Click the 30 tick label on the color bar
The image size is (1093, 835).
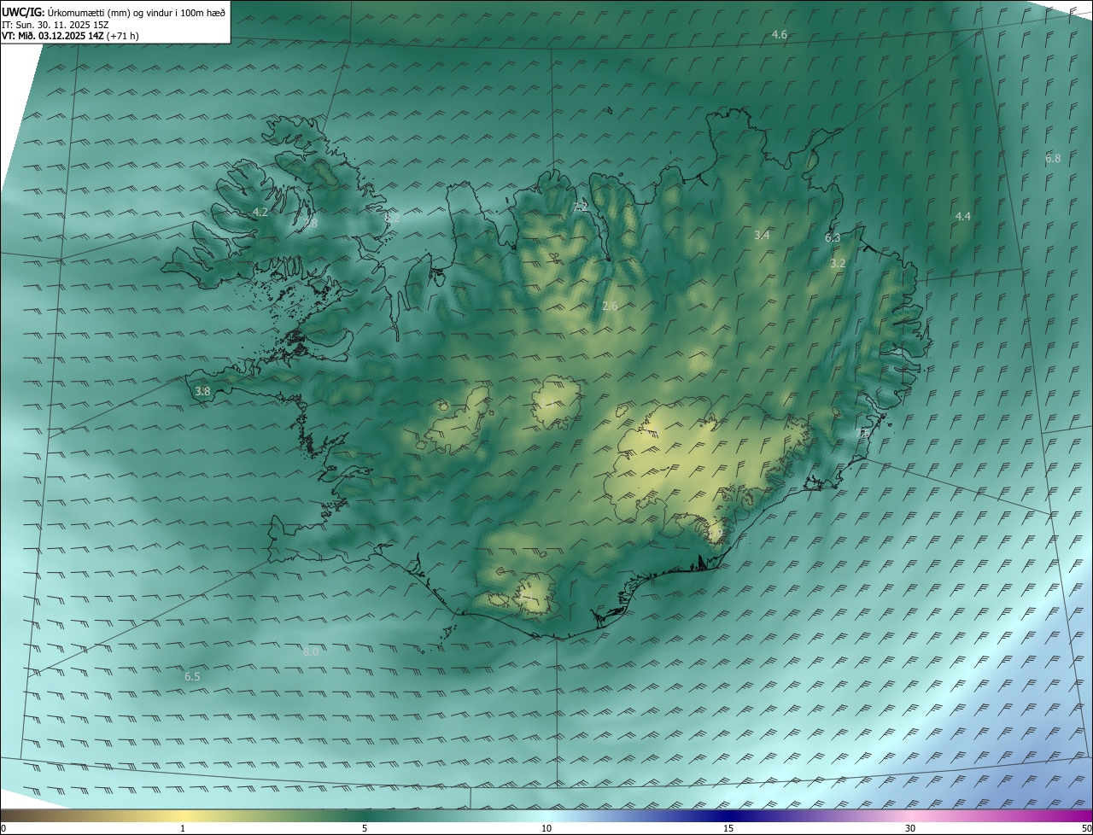(x=910, y=828)
